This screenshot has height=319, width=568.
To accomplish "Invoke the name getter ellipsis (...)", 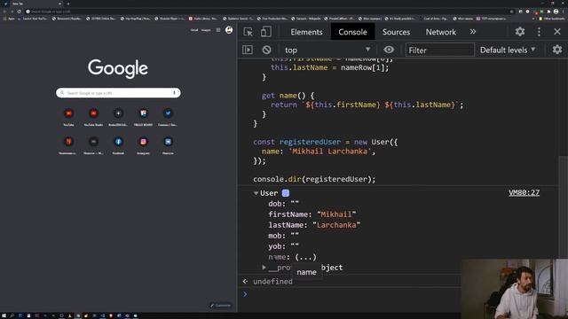I will (305, 257).
